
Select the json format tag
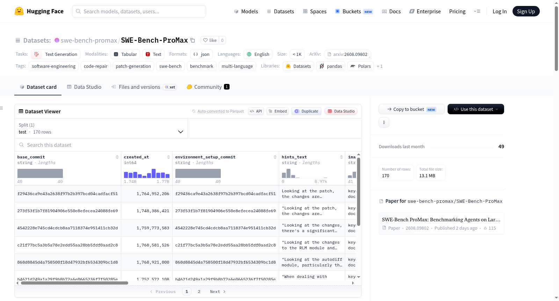coord(202,54)
